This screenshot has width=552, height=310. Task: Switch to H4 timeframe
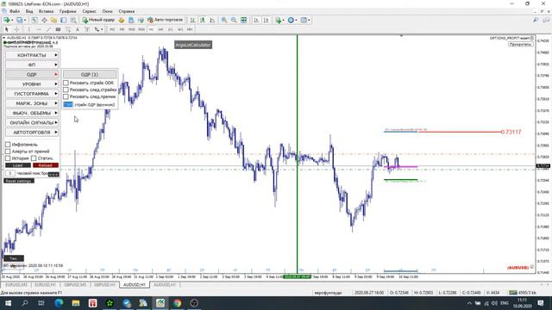coord(161,29)
